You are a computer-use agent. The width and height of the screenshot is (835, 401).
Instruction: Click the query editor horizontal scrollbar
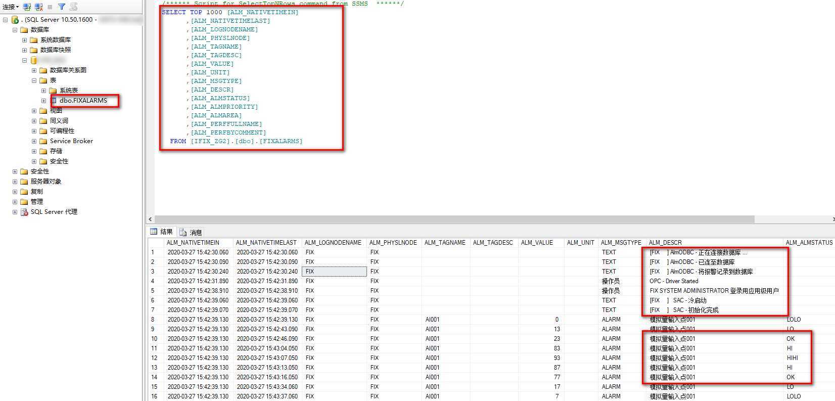[x=455, y=219]
